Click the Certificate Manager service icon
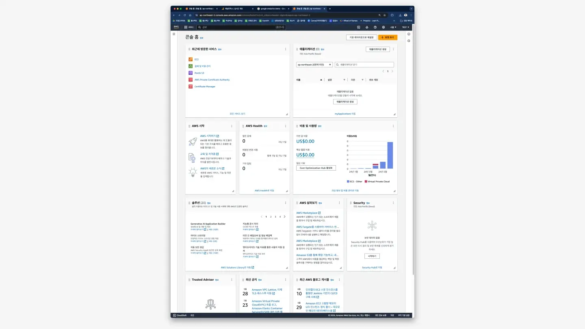Viewport: 585px width, 329px height. click(x=191, y=87)
